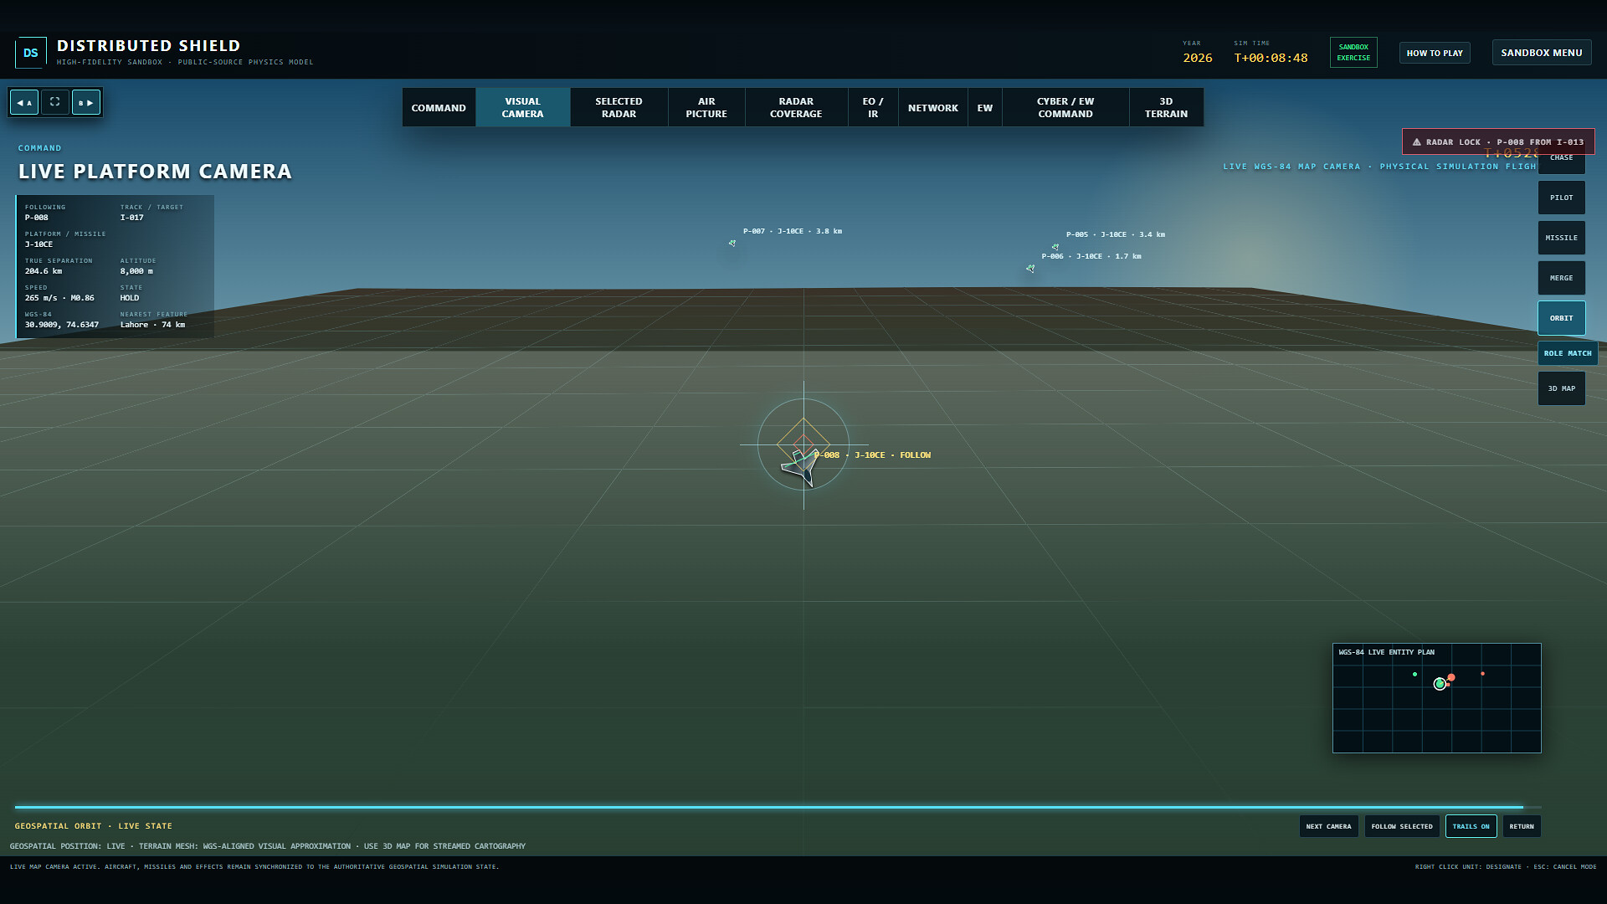The width and height of the screenshot is (1607, 904).
Task: Click the green circled dot in entity plan
Action: point(1440,684)
